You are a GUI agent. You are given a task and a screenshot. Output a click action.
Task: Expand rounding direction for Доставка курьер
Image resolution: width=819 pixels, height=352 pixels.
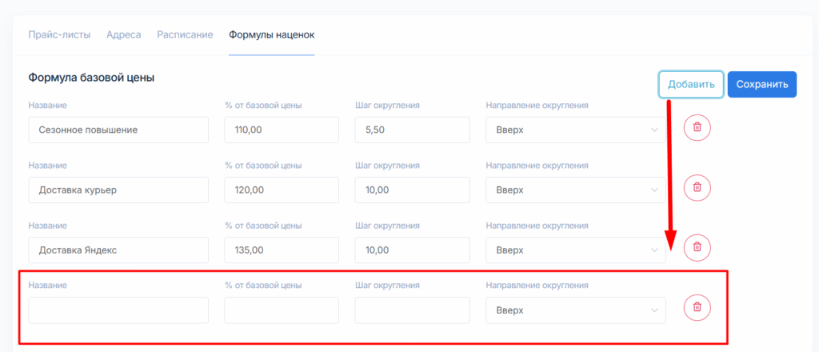[x=575, y=190]
